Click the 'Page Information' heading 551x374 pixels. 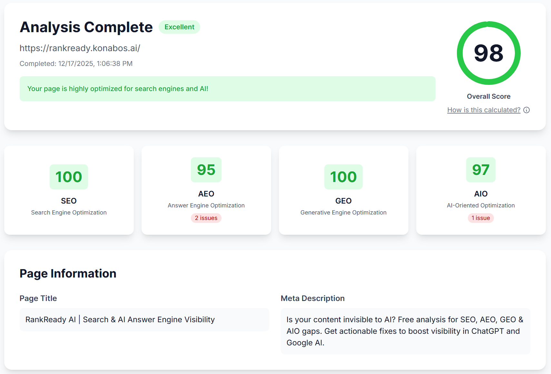click(68, 274)
